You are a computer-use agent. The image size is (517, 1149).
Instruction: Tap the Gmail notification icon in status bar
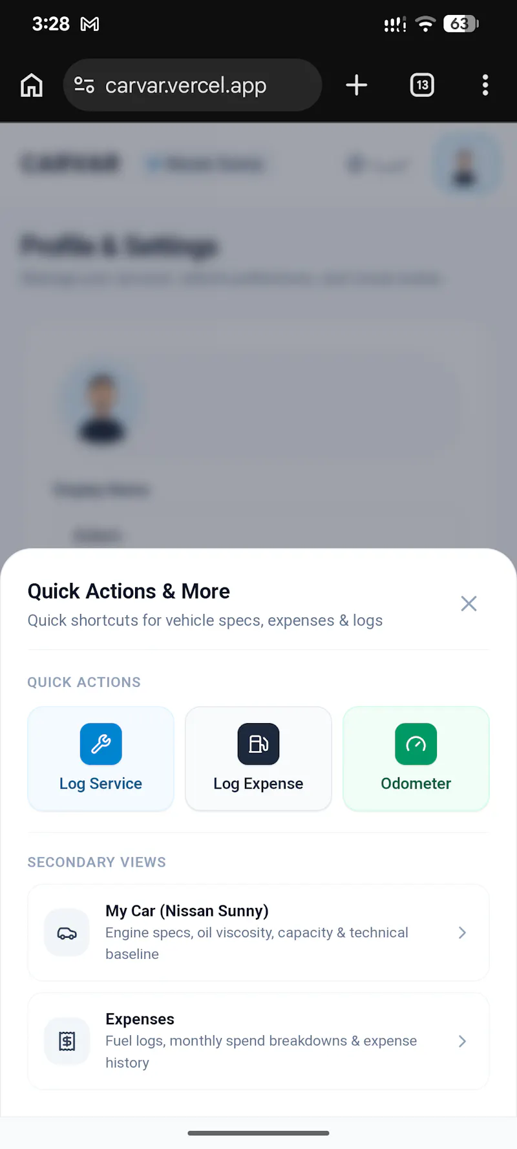click(x=90, y=25)
